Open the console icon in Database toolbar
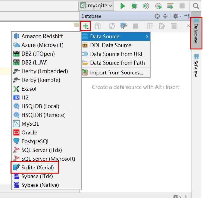Viewport: 203px width, 198px height. 173,26
